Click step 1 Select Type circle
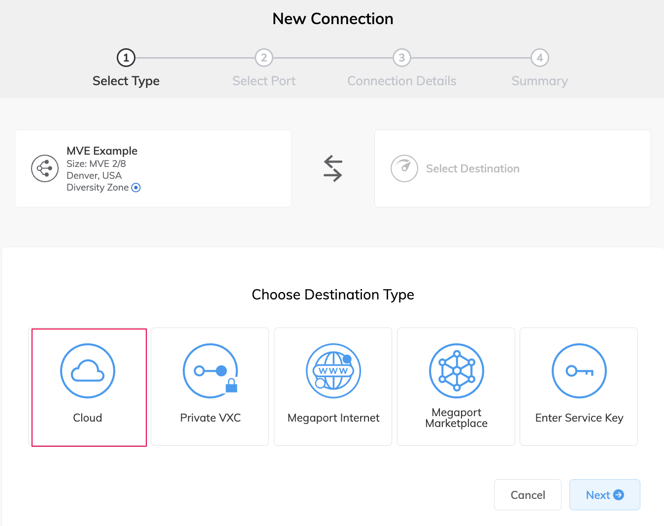 pyautogui.click(x=126, y=57)
